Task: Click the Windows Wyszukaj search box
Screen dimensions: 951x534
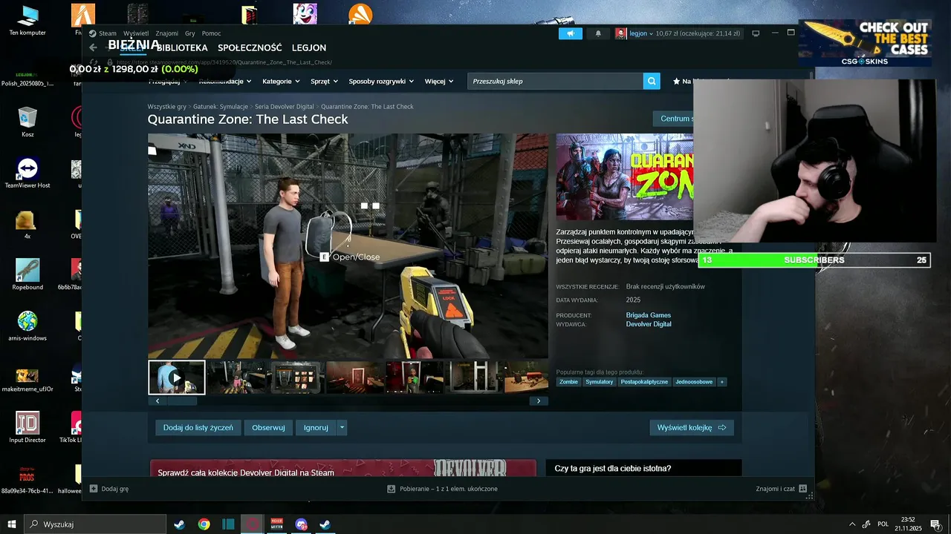Action: click(95, 524)
